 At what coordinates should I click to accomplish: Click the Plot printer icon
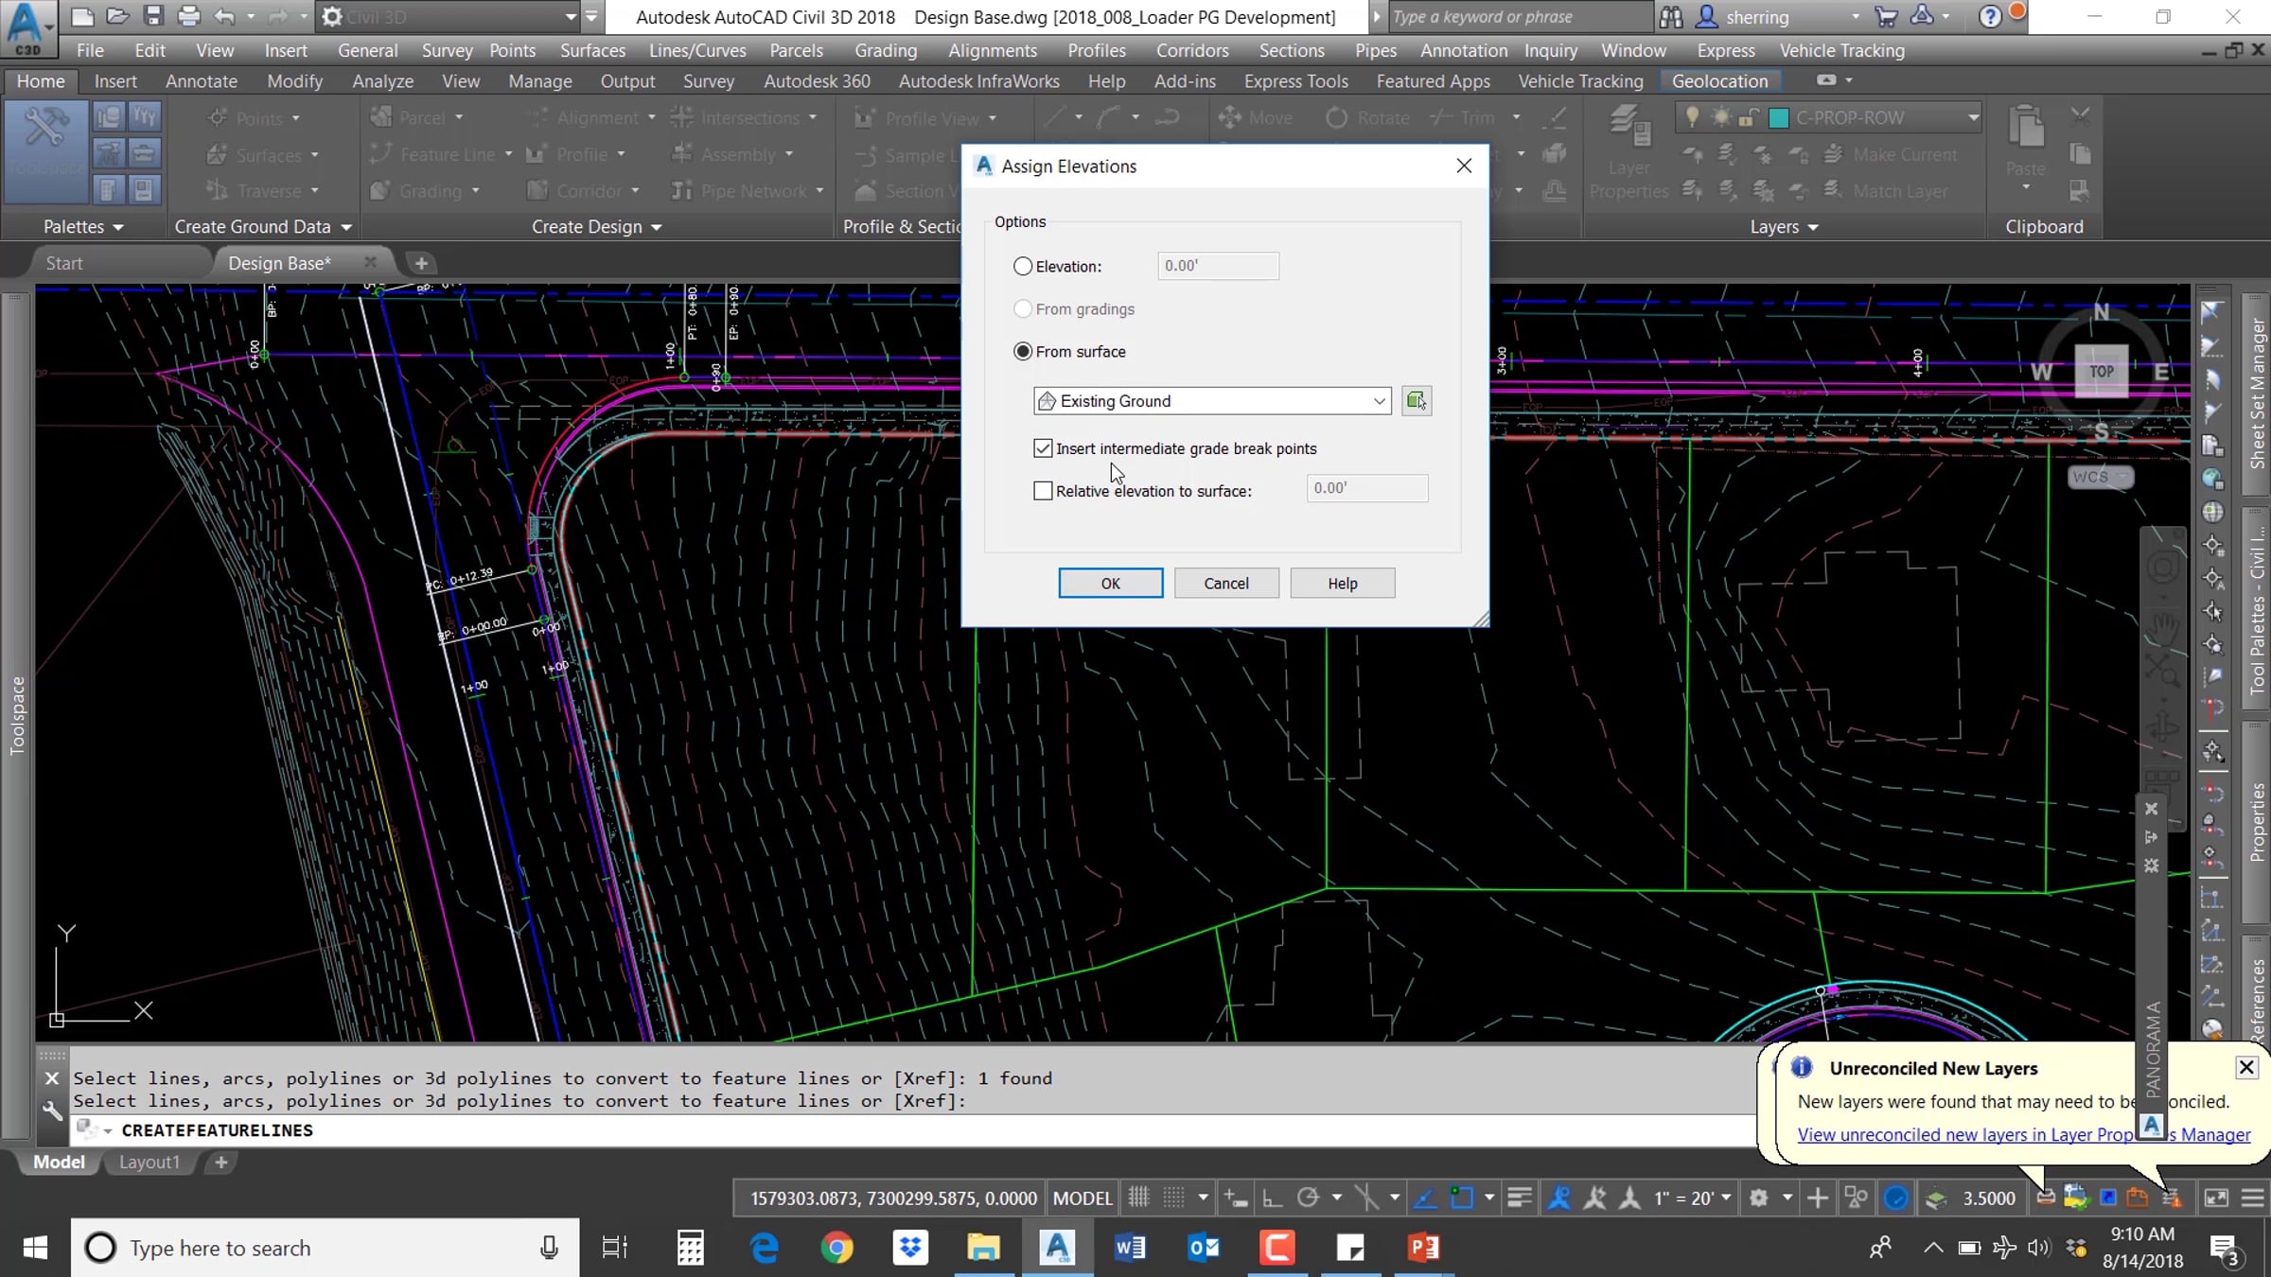[x=188, y=16]
